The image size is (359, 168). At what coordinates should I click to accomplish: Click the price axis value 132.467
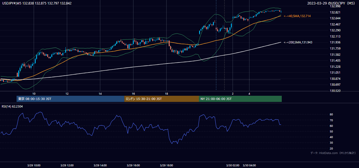click(x=335, y=25)
